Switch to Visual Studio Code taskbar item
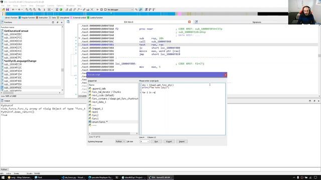Image resolution: width=321 pixels, height=180 pixels. [x=74, y=177]
